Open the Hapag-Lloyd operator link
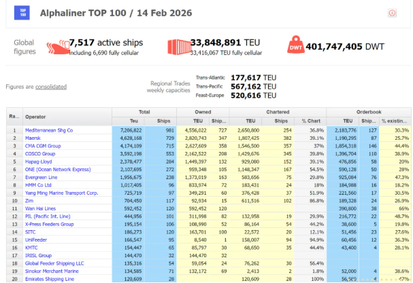413x283 pixels. point(40,162)
